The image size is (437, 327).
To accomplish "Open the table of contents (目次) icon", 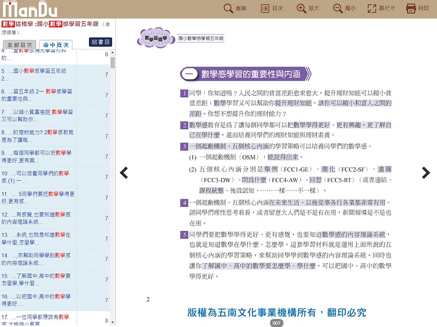I will tap(265, 8).
